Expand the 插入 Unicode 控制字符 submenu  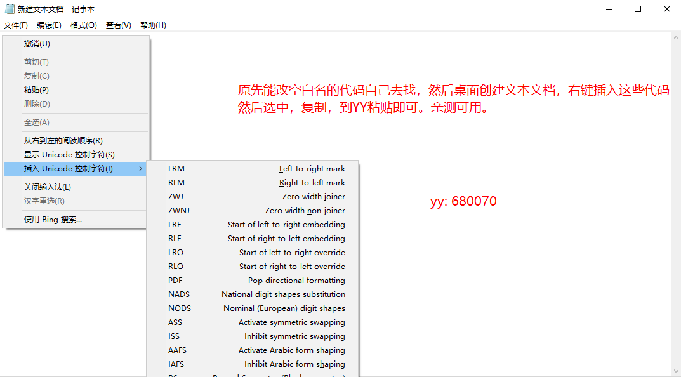(x=63, y=168)
